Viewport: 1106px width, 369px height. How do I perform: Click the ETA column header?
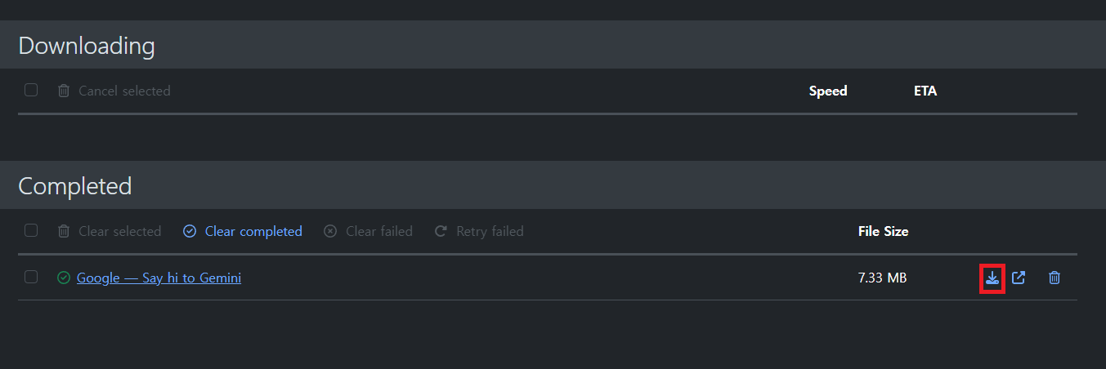[x=925, y=91]
